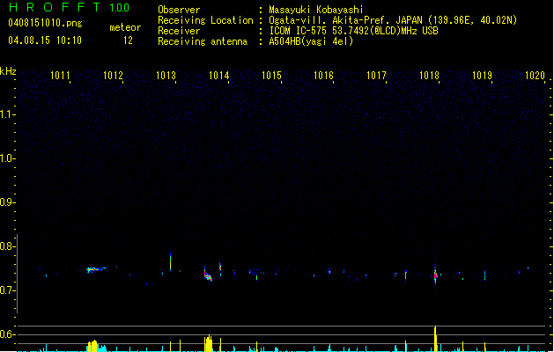This screenshot has width=554, height=352.
Task: Click the 1015 time axis label
Action: (271, 76)
